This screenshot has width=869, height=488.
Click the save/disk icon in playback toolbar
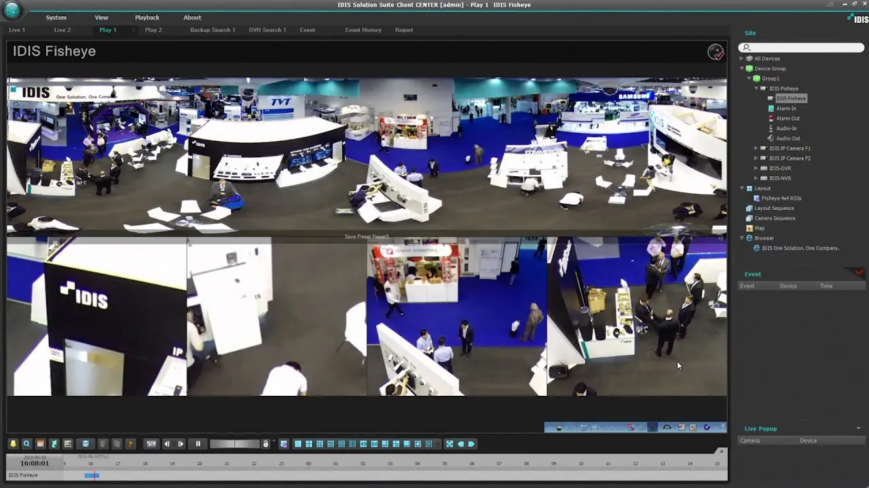[86, 444]
